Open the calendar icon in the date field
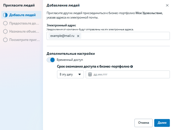The height and width of the screenshot is (130, 173). click(x=90, y=74)
